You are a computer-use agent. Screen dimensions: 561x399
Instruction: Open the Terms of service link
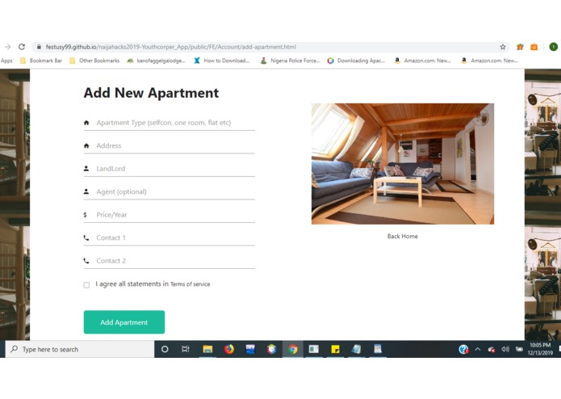pyautogui.click(x=190, y=284)
